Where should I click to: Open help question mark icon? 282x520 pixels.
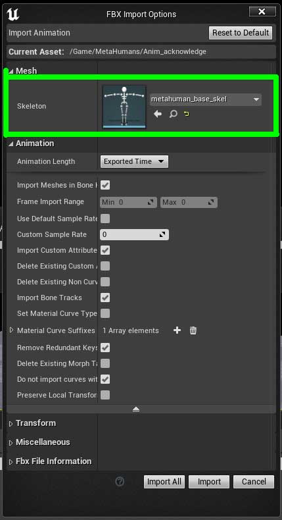(120, 482)
